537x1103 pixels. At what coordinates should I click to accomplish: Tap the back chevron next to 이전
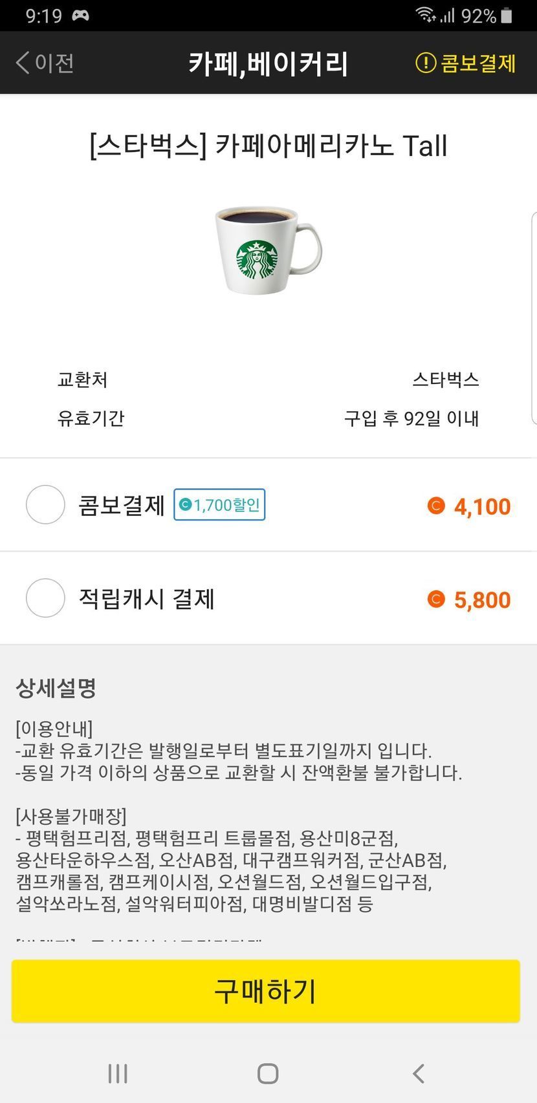pos(23,63)
